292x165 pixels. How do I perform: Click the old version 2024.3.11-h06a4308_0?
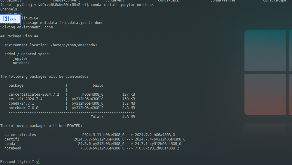[x=103, y=135]
